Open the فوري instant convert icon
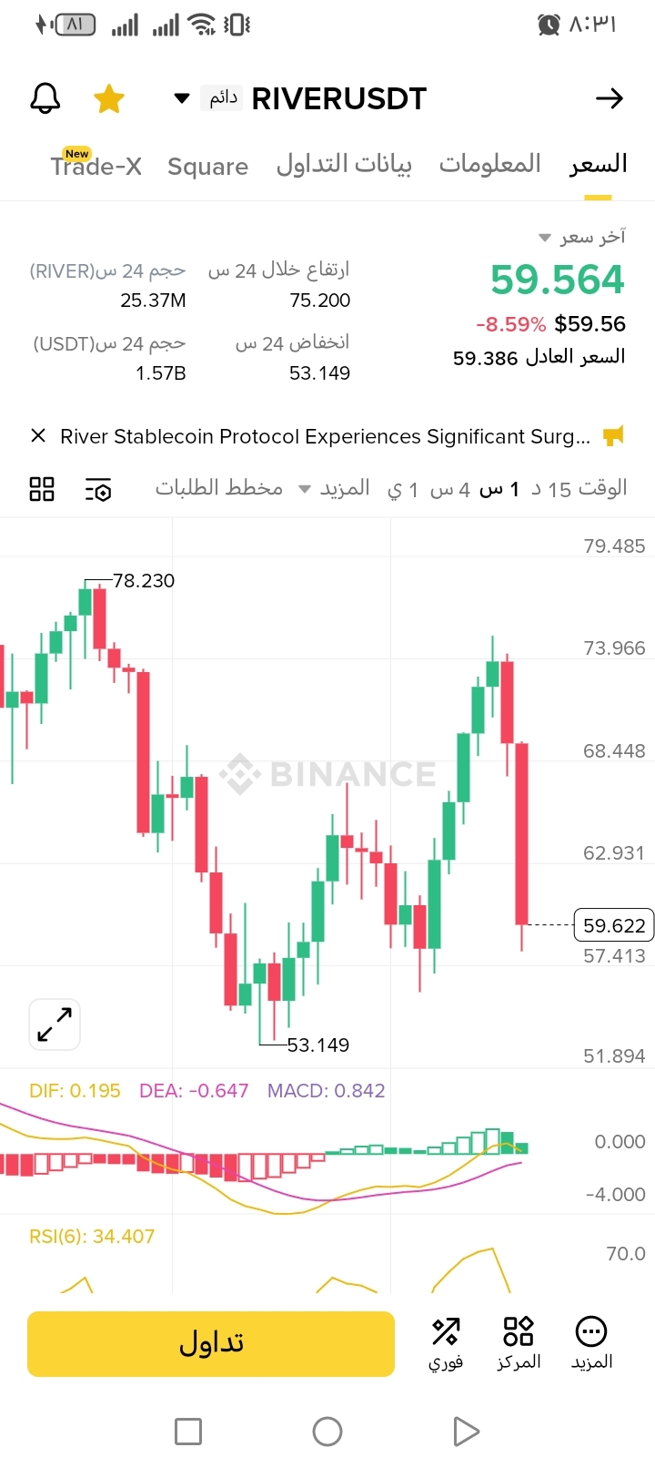Screen dimensions: 655x1468 coord(446,1343)
